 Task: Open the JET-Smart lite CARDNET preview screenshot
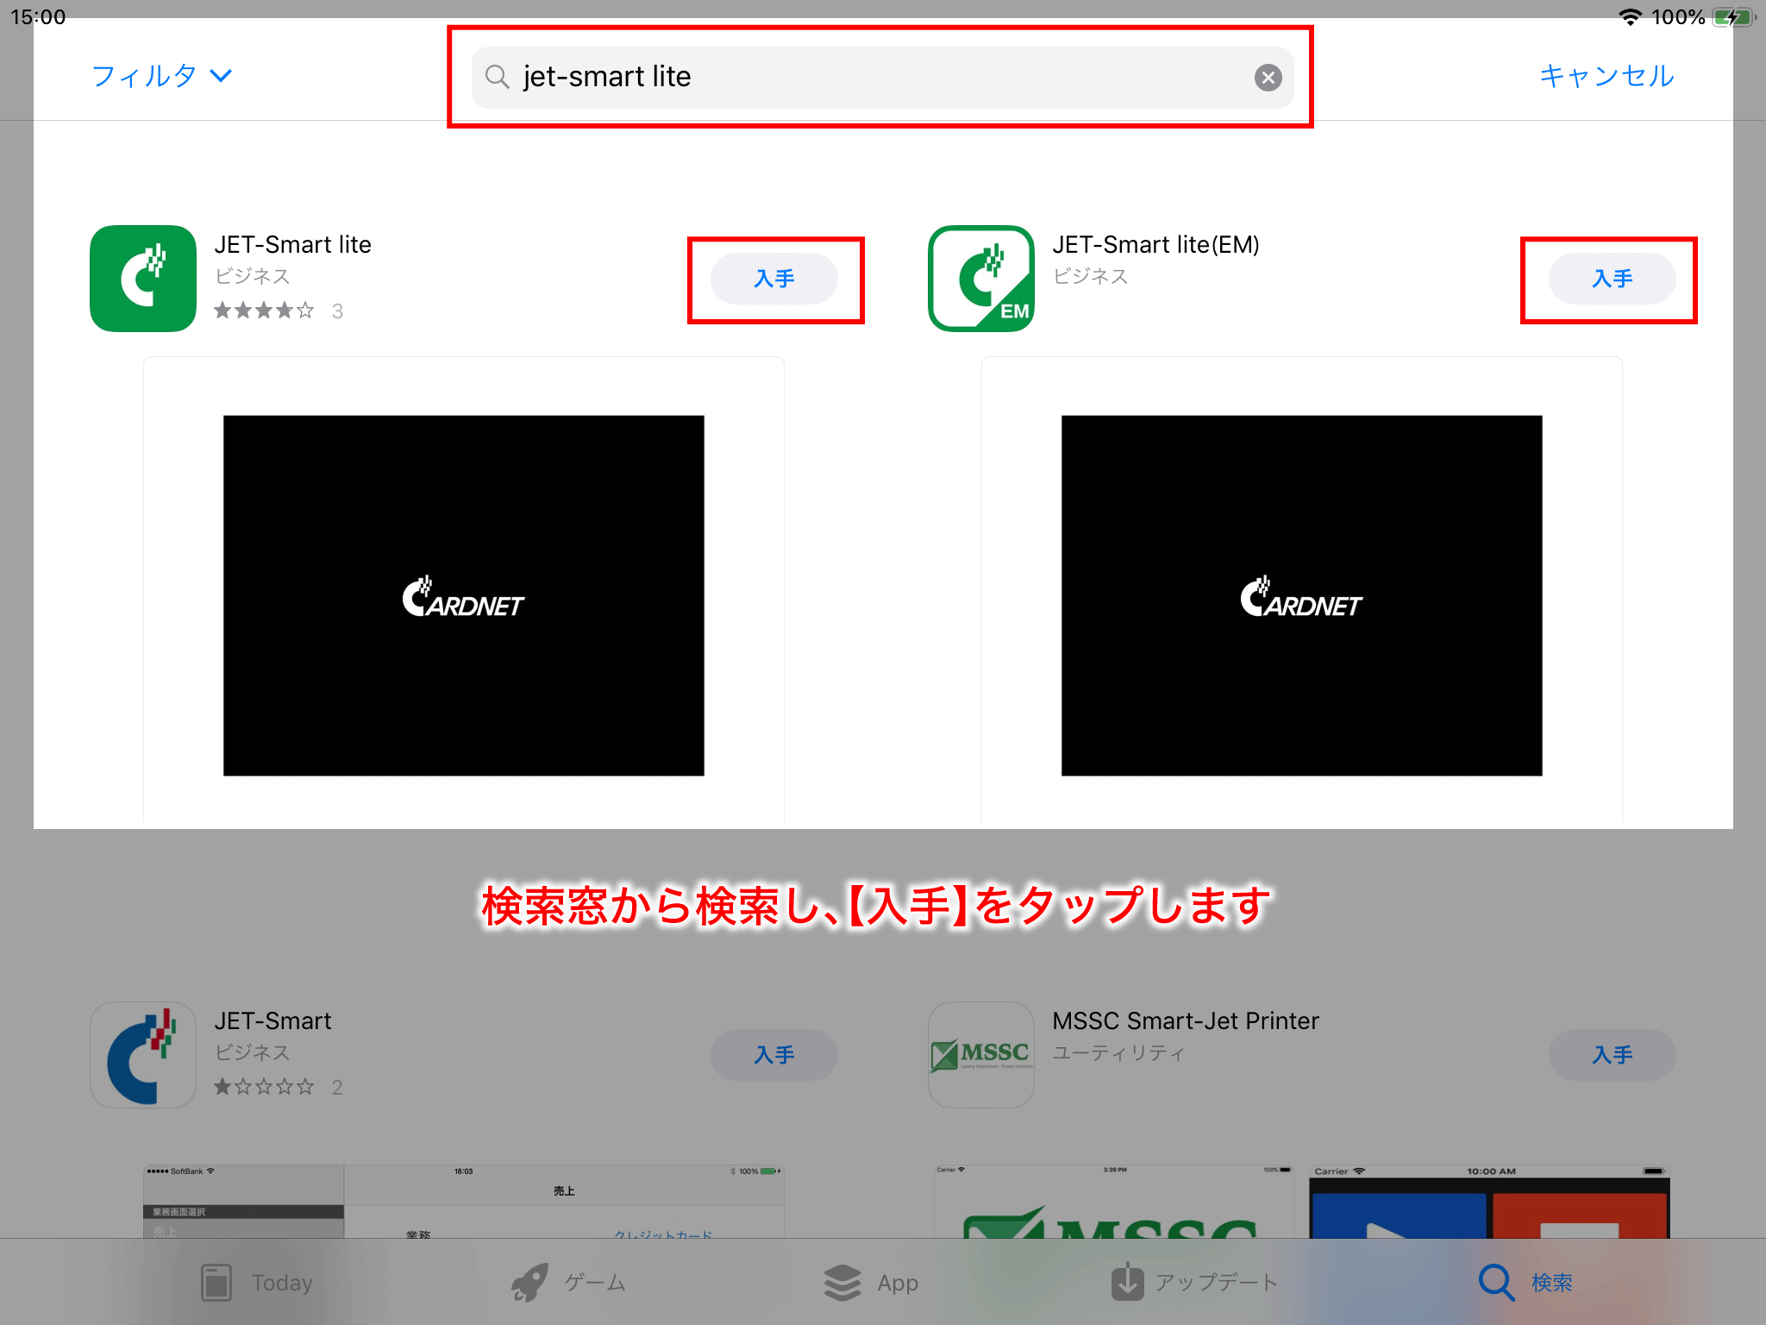464,595
